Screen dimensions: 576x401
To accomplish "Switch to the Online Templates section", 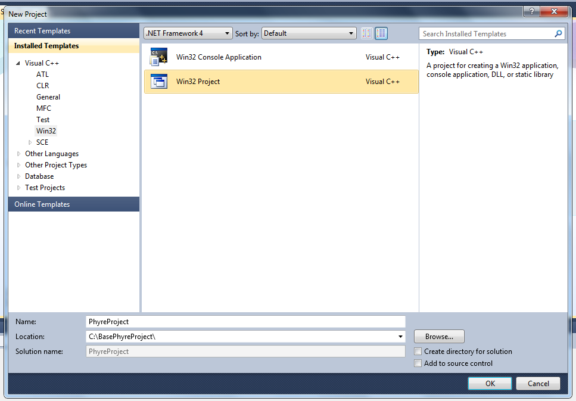I will (42, 204).
